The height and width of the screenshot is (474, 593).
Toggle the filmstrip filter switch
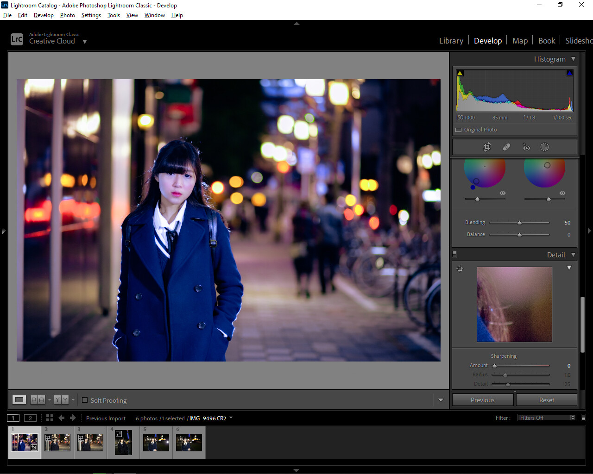point(583,418)
